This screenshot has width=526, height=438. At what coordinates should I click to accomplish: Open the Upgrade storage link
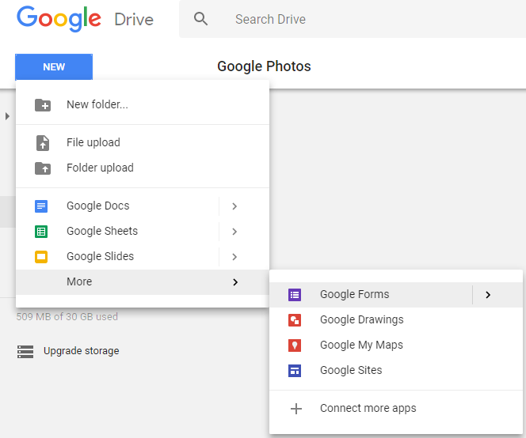(81, 351)
